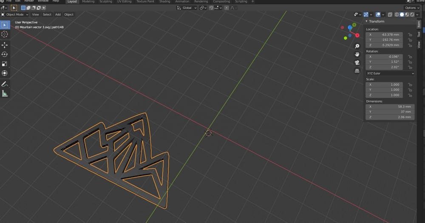Select the Select Box tool in left toolbar
The image size is (425, 223).
click(x=5, y=25)
